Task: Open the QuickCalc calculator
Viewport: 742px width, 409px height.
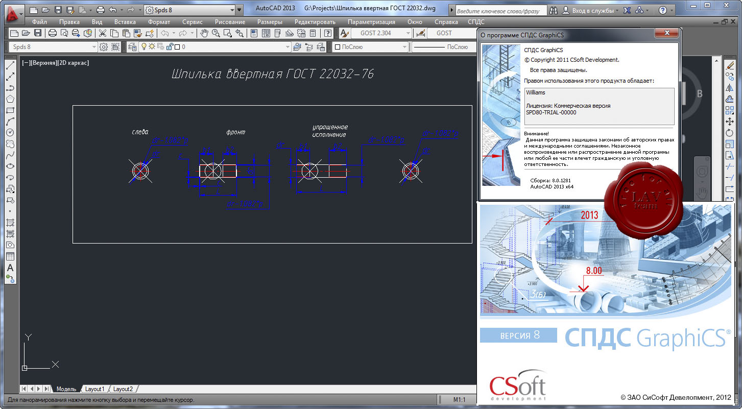Action: (x=314, y=33)
